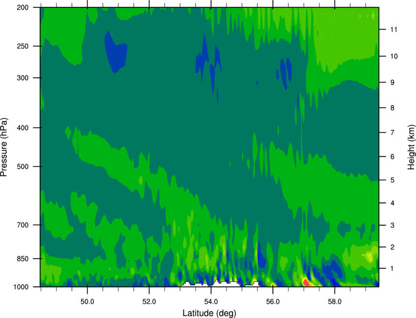The height and width of the screenshot is (318, 416).
Task: Click the 11 km height label
Action: pyautogui.click(x=394, y=29)
